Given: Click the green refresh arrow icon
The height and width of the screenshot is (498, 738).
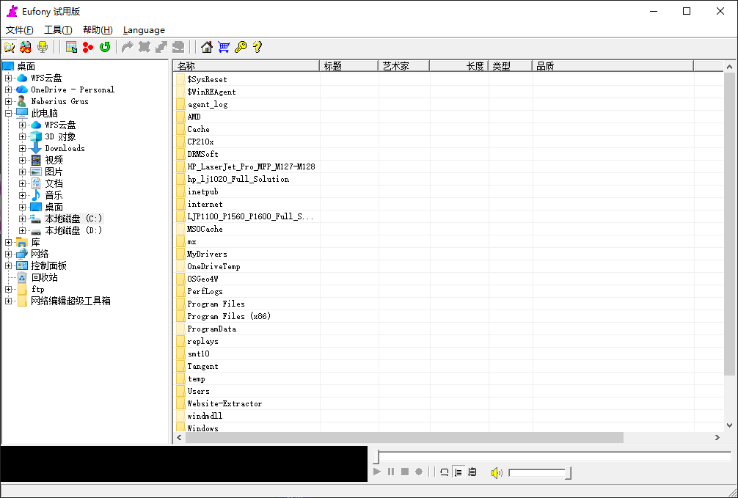Looking at the screenshot, I should (x=105, y=47).
